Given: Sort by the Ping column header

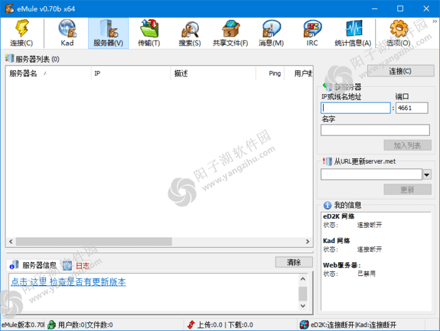Looking at the screenshot, I should 270,74.
